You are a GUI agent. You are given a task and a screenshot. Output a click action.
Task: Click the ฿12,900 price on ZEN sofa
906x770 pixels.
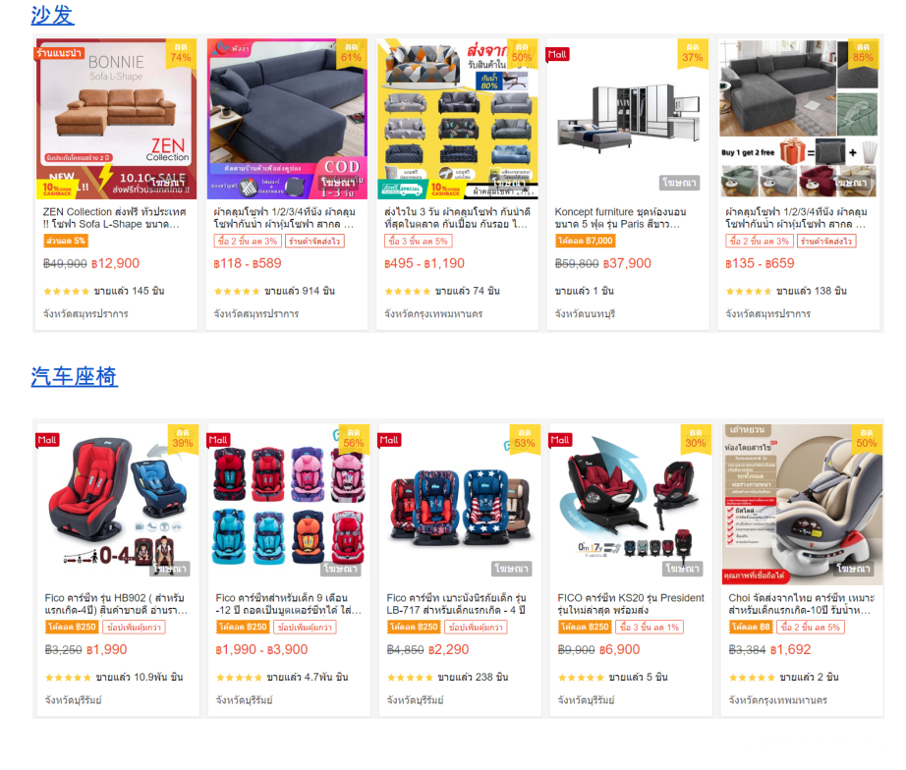click(116, 263)
